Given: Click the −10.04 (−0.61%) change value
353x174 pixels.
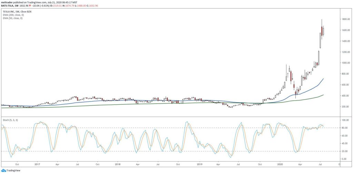Looking at the screenshot, I should [x=41, y=5].
